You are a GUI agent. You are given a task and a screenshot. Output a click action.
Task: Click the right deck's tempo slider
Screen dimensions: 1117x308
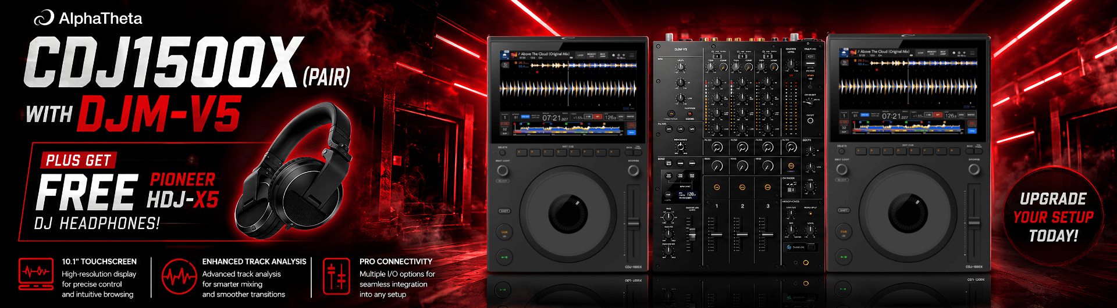coord(973,223)
